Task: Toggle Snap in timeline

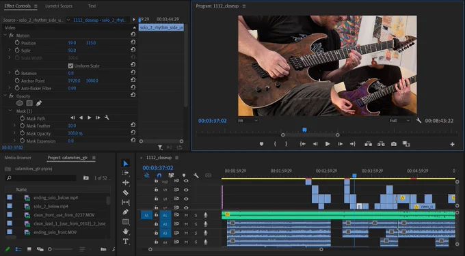Action: pos(159,175)
